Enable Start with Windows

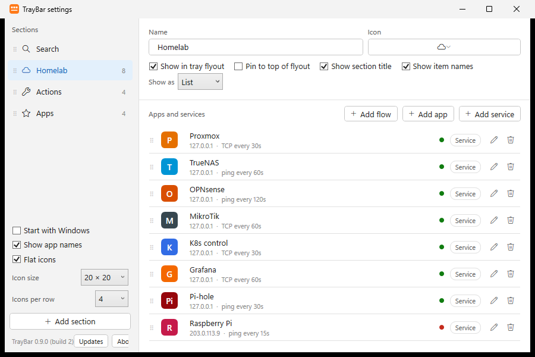[17, 231]
